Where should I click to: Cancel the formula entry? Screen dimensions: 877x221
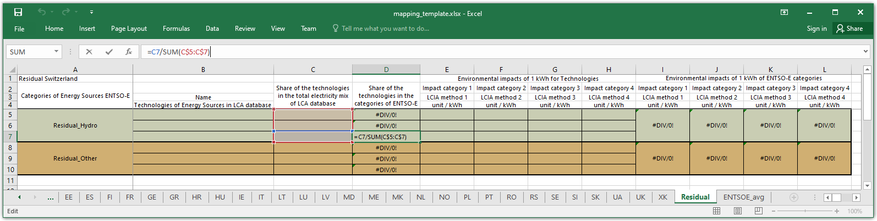89,52
